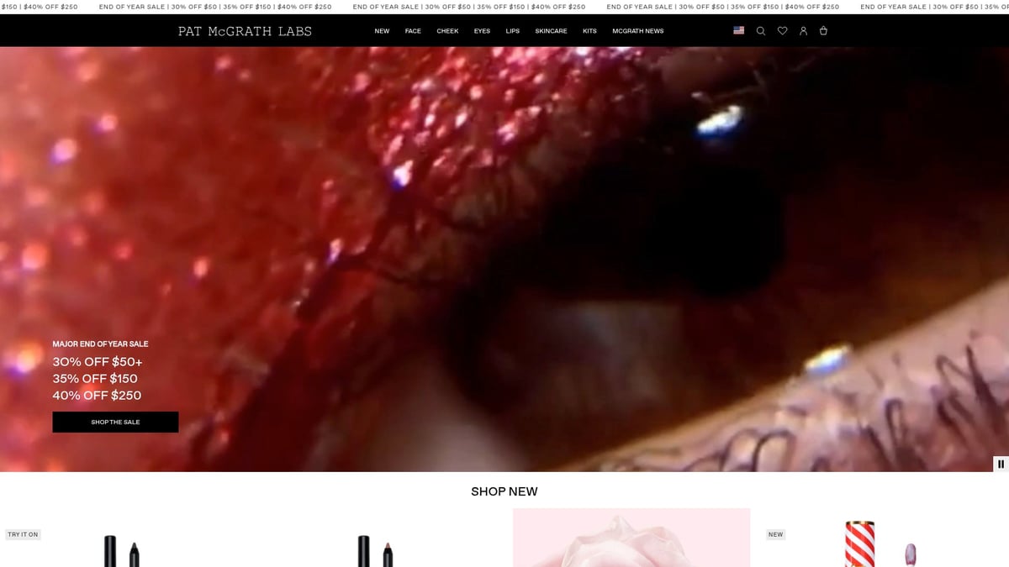Open the shopping bag
This screenshot has height=567, width=1009.
[x=824, y=31]
